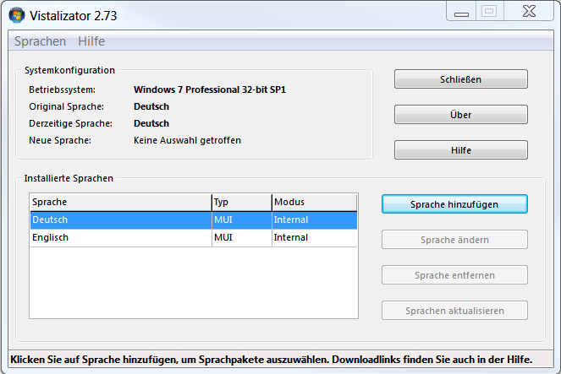Viewport: 561px width, 374px height.
Task: Click the Hilfe button on the right
Action: (460, 149)
